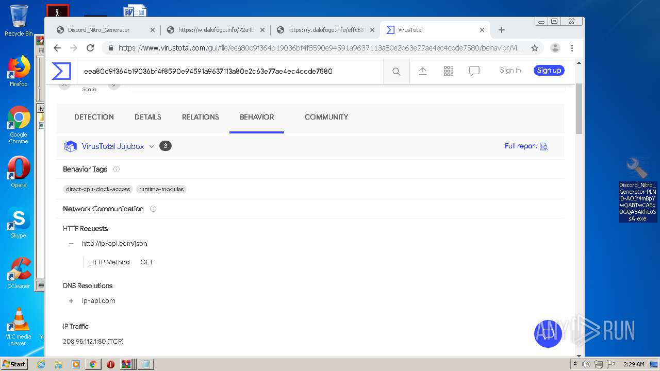Open the Chrome icon in the taskbar
This screenshot has height=371, width=660.
coord(93,364)
